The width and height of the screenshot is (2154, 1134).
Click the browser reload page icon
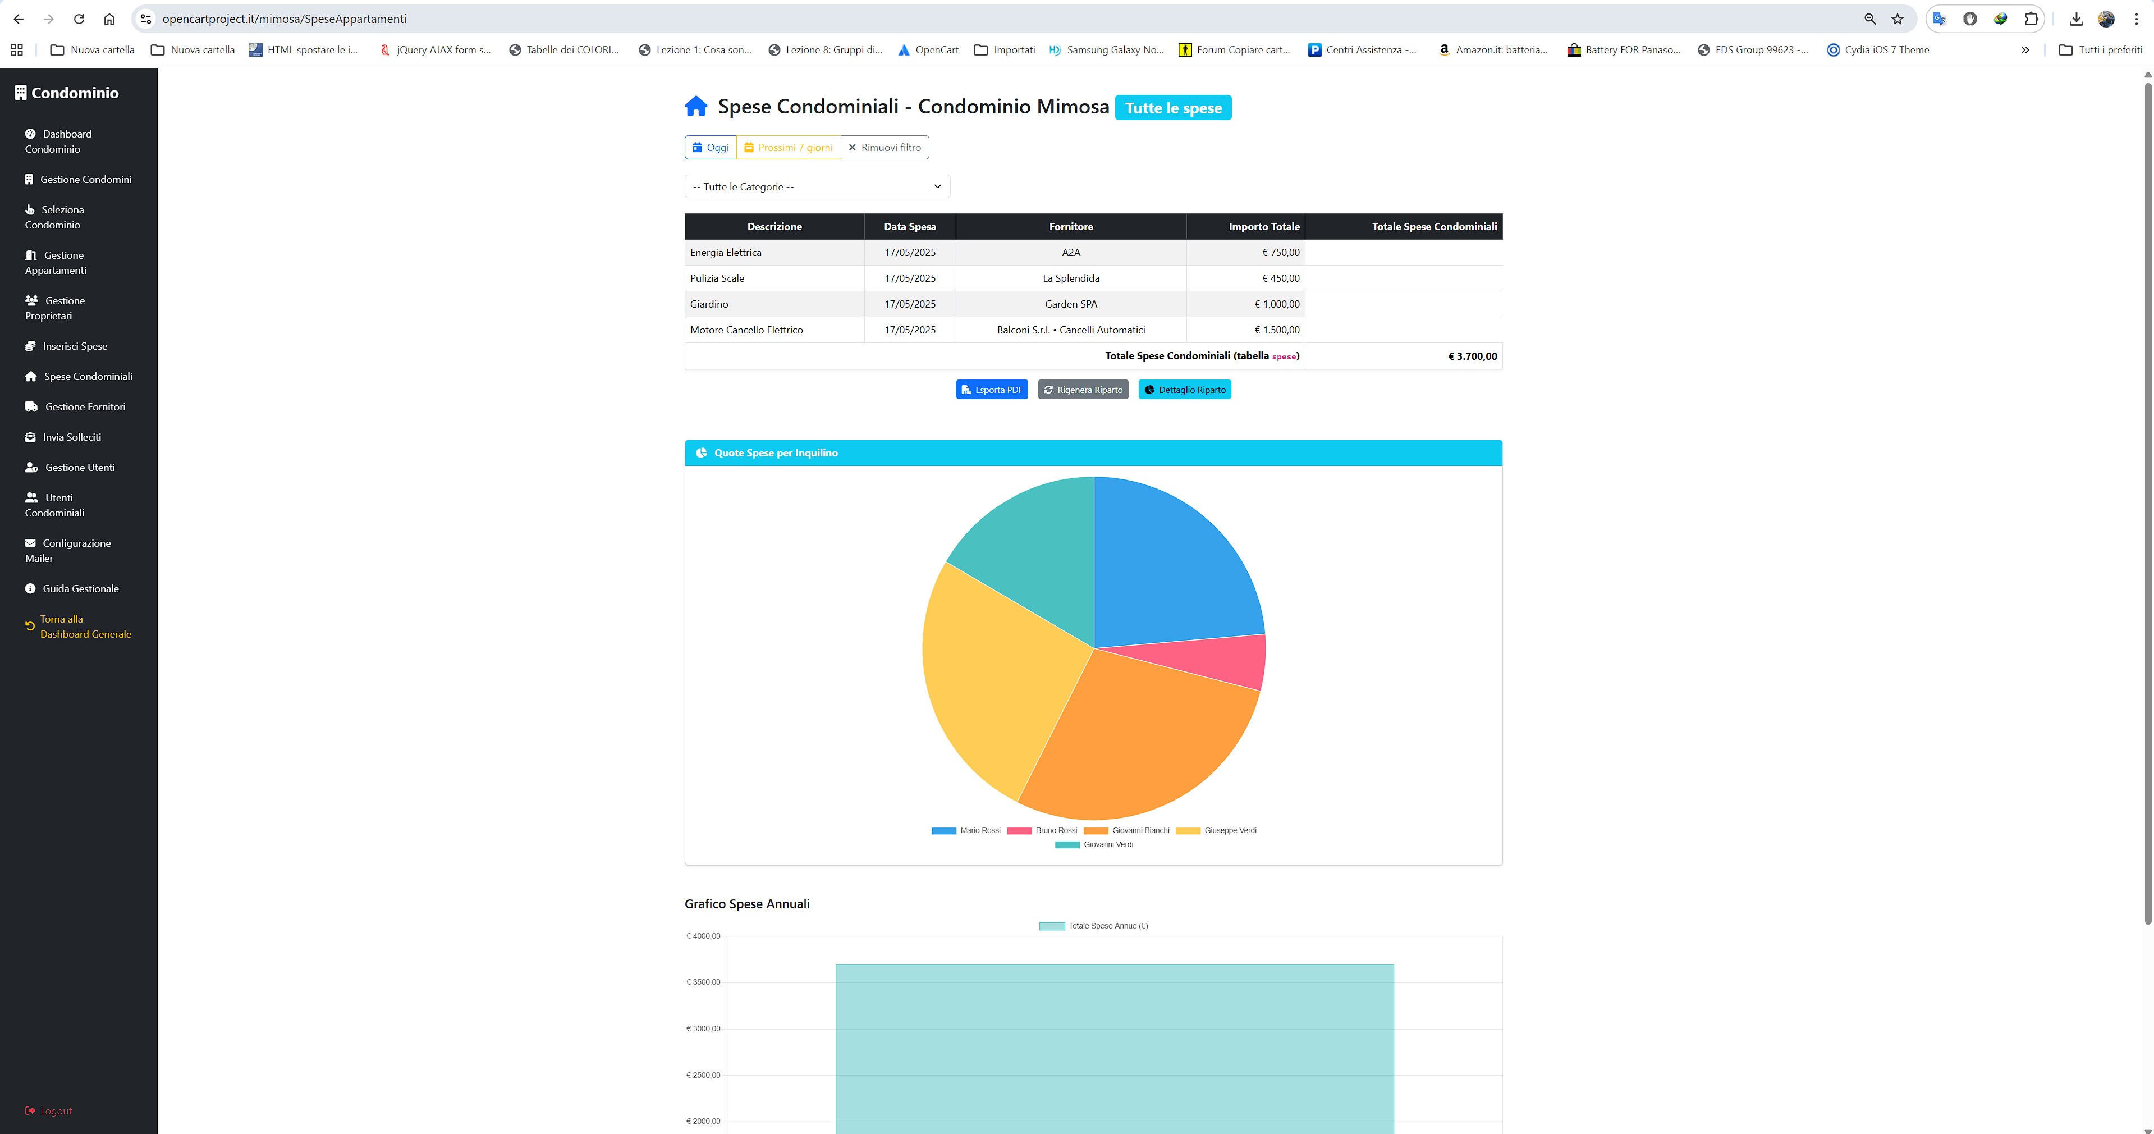click(x=79, y=19)
